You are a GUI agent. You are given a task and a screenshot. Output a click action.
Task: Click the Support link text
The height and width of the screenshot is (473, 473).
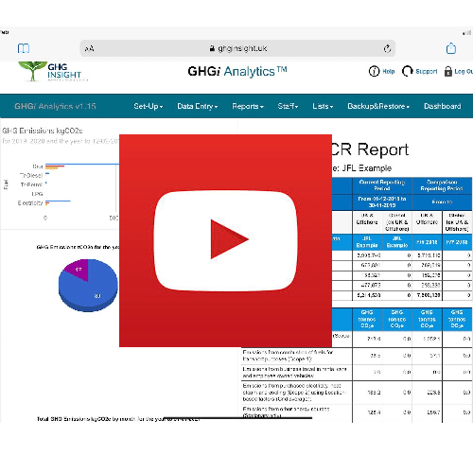tap(427, 72)
